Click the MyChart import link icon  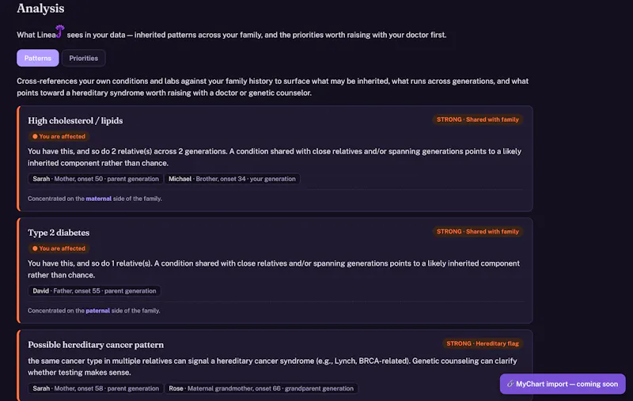pyautogui.click(x=510, y=384)
